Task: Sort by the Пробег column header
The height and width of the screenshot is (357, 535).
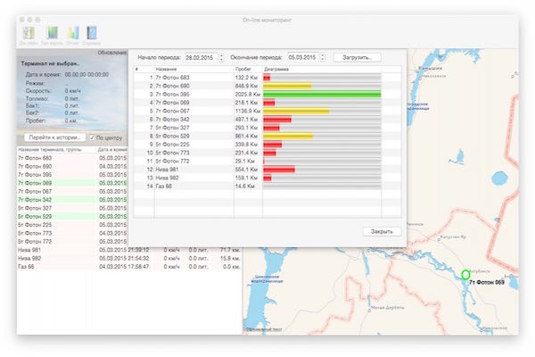Action: tap(243, 69)
